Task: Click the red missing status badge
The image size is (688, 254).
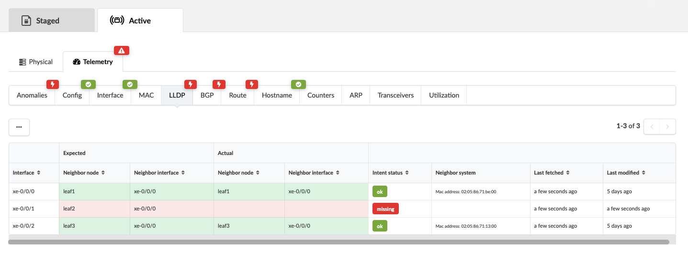Action: [x=385, y=209]
